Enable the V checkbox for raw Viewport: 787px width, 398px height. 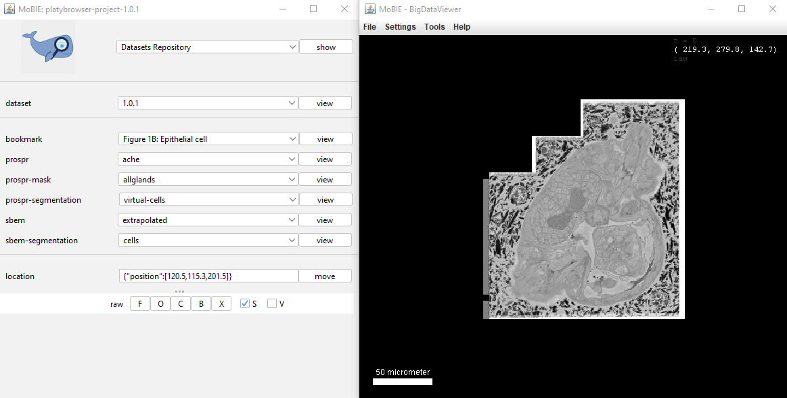tap(272, 303)
